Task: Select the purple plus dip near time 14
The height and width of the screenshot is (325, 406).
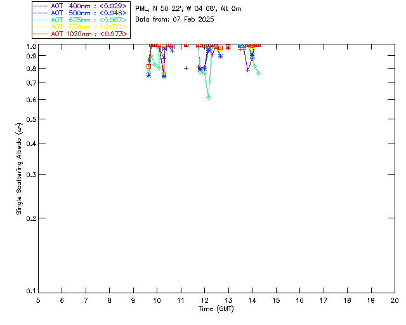Action: 247,70
